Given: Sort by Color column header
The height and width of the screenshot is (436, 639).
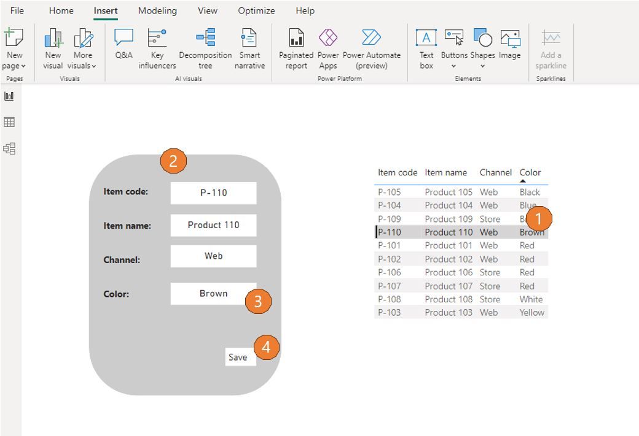Looking at the screenshot, I should [530, 172].
